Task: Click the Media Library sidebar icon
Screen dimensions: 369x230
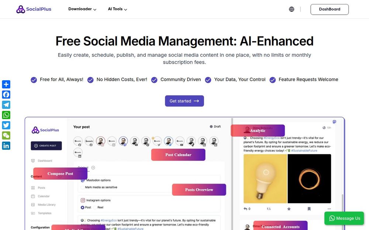Action: (x=33, y=205)
